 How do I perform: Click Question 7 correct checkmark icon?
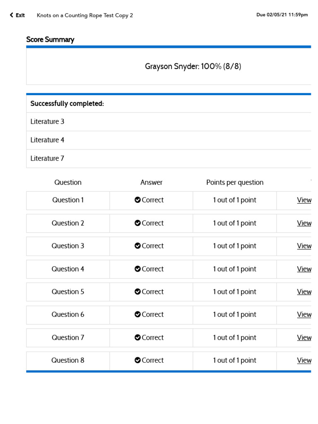[x=137, y=338]
